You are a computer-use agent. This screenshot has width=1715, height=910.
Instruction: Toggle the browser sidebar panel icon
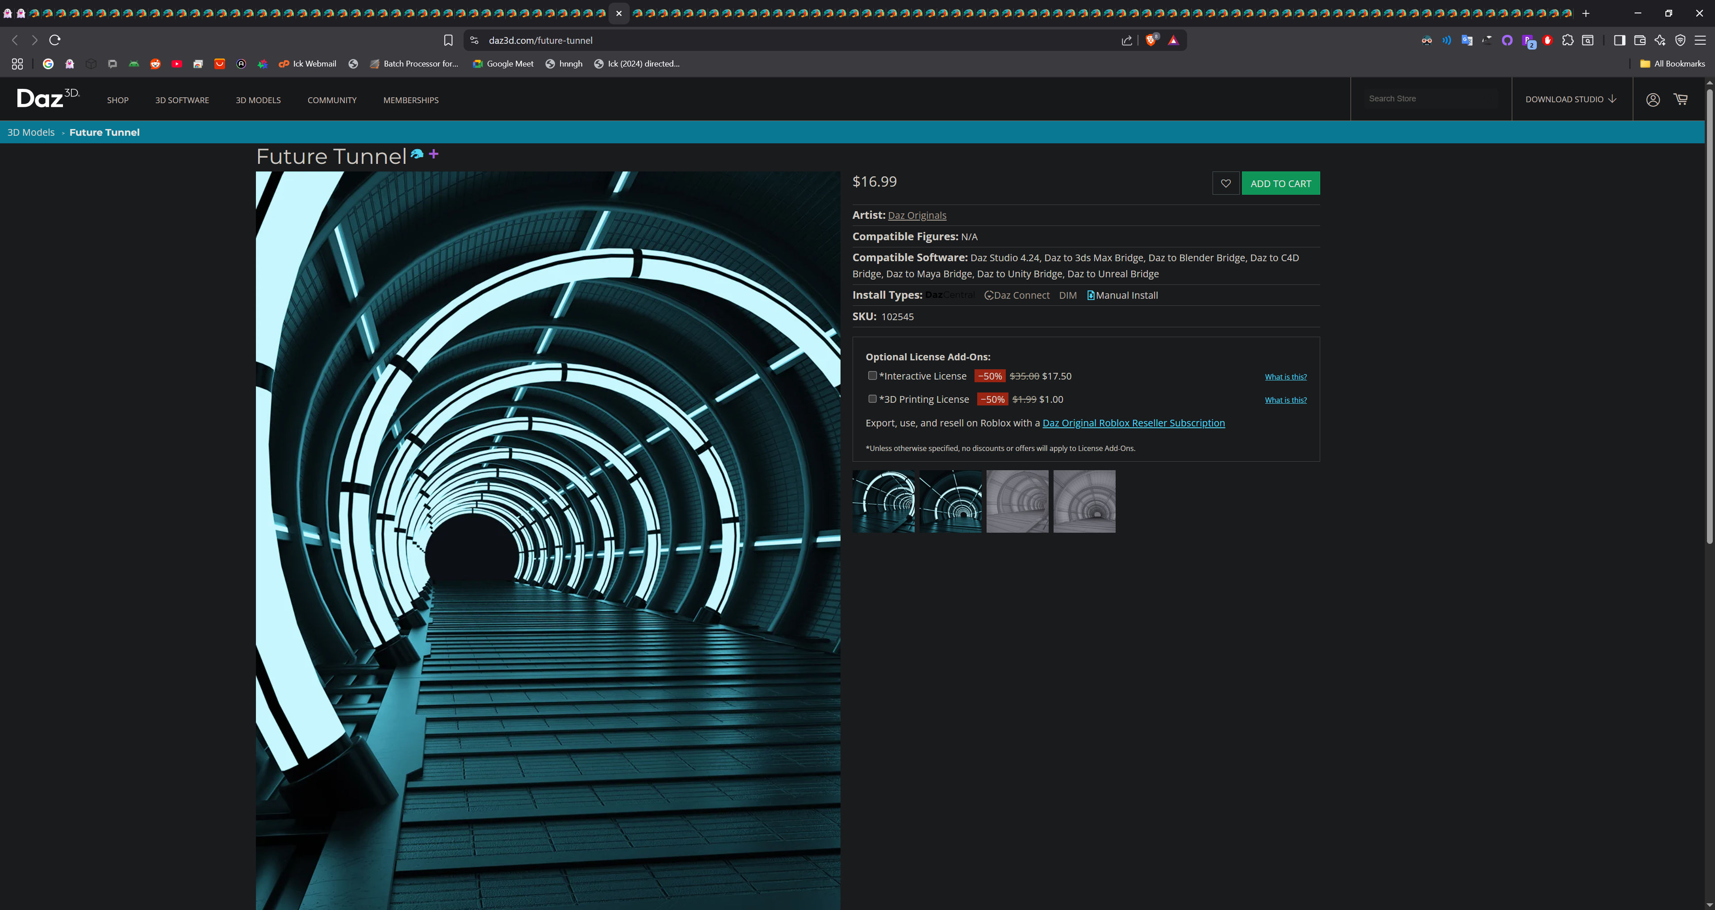point(1620,41)
